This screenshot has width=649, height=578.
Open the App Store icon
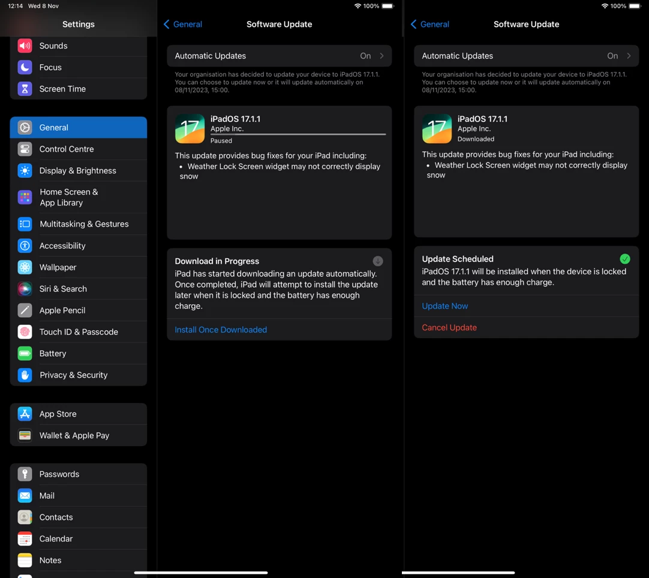(x=25, y=414)
